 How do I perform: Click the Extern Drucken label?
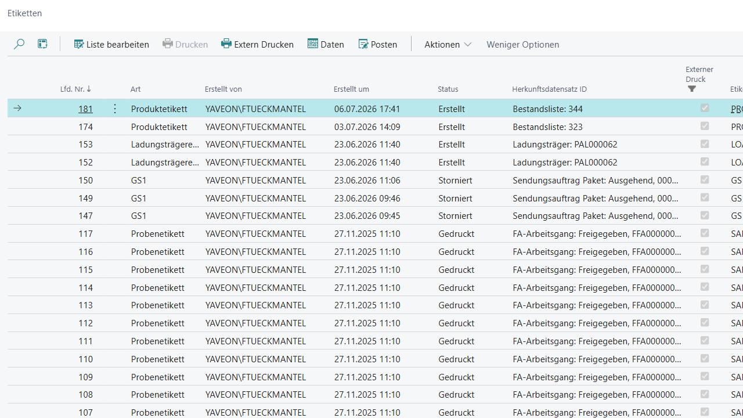tap(264, 44)
